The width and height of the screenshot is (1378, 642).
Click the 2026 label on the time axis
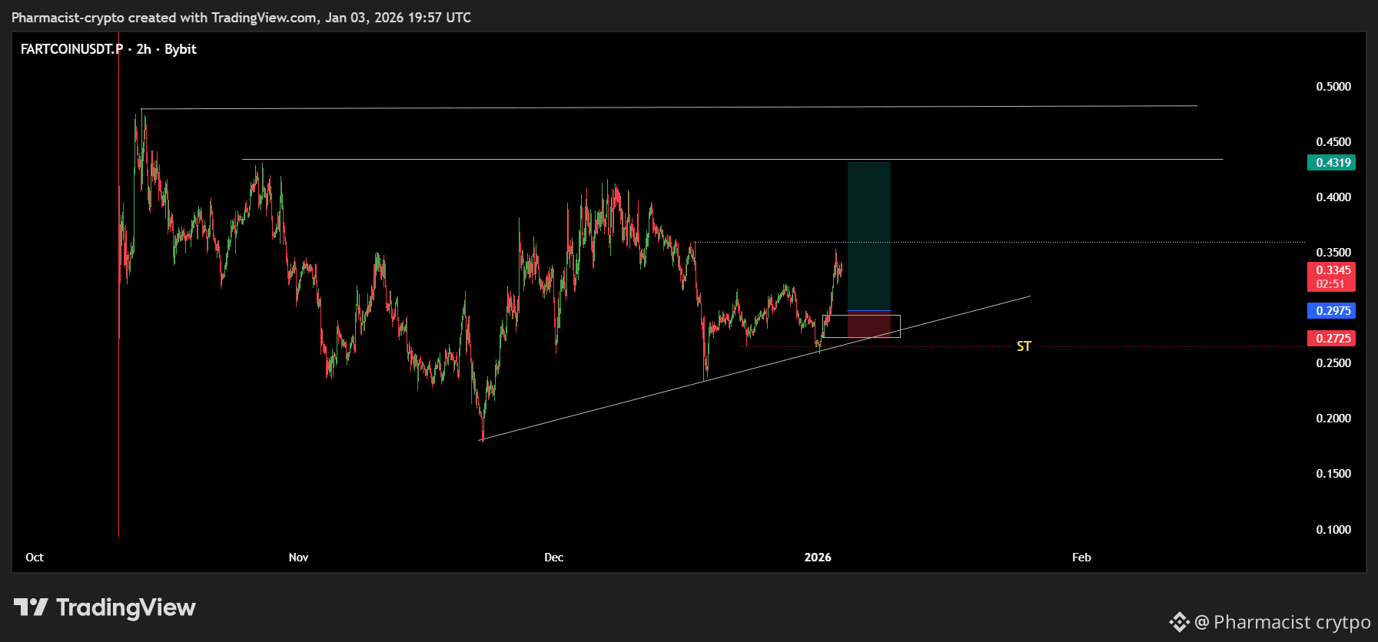click(x=818, y=558)
